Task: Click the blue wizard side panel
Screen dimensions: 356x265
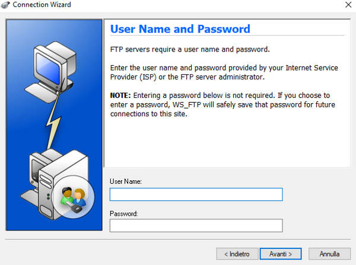Action: pos(54,125)
